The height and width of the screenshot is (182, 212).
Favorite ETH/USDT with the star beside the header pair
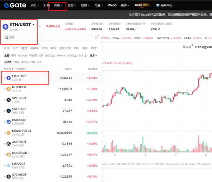39,26
